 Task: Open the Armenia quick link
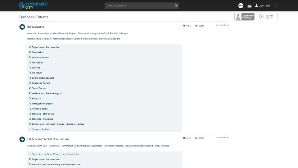tap(41, 33)
